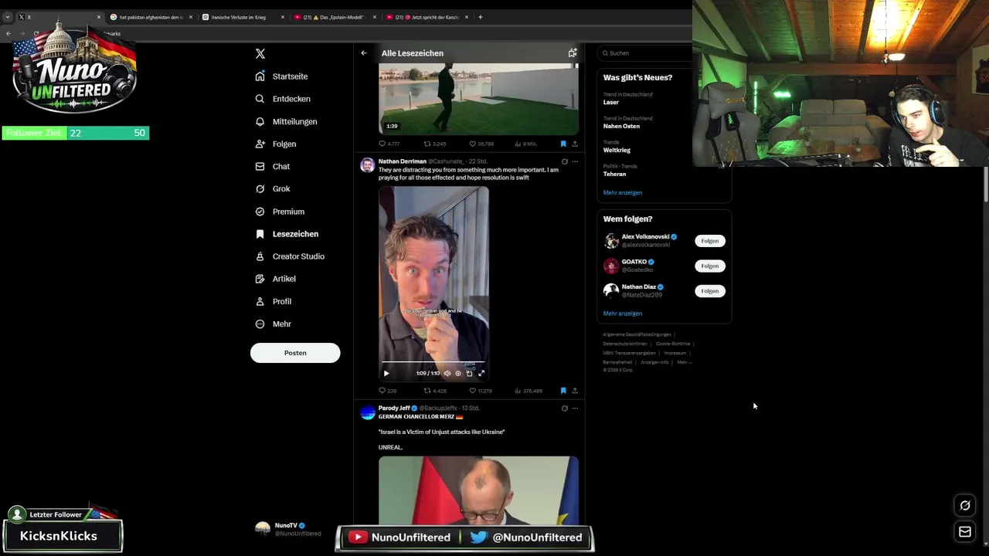Repost Nathan Derriman's post
This screenshot has height=556, width=989.
tap(435, 391)
